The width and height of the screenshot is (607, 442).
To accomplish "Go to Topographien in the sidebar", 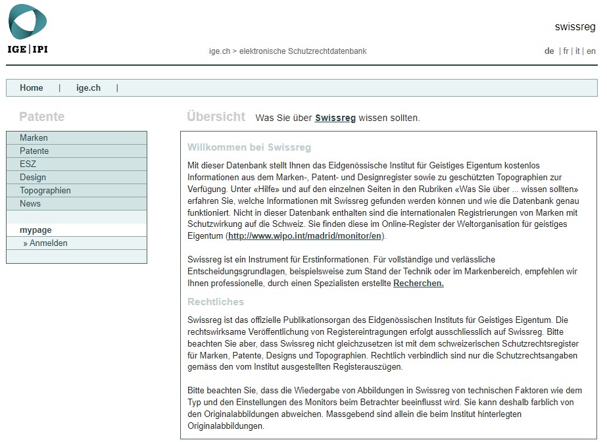I will [77, 191].
